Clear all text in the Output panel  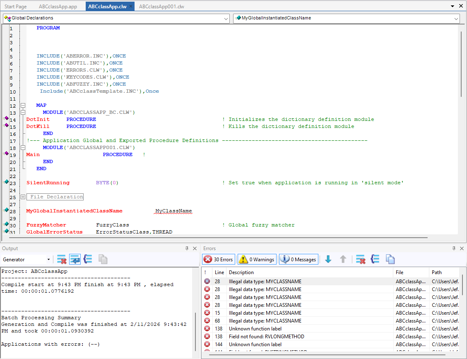(62, 260)
